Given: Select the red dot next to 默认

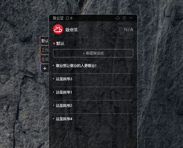Looking at the screenshot, I should point(54,44).
